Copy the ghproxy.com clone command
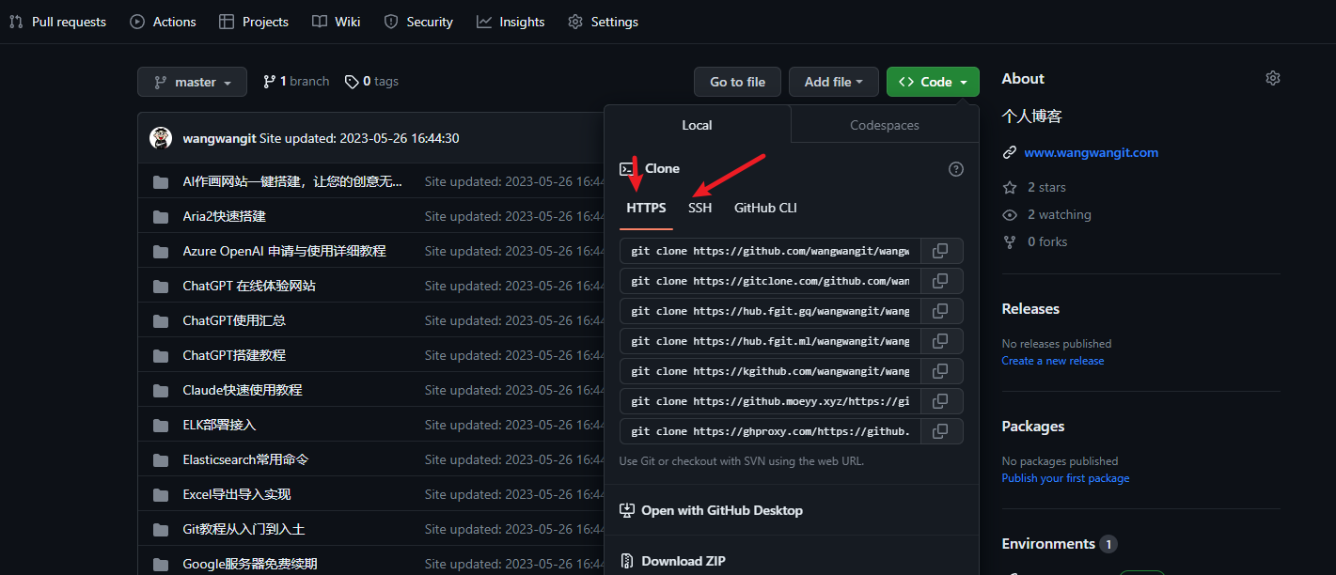 point(940,431)
